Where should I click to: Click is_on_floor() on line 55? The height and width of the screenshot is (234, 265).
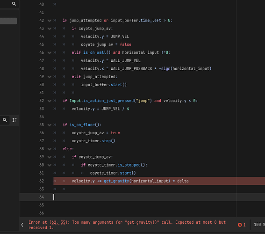click(x=84, y=125)
